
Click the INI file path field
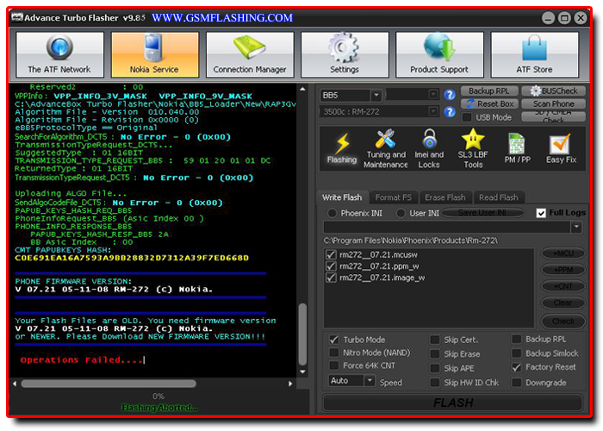pos(447,227)
